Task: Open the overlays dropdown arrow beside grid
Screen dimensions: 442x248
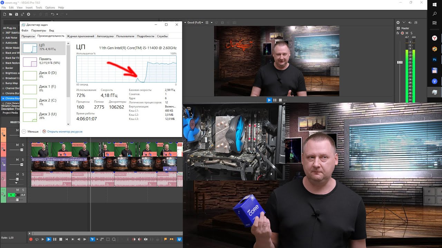Action: click(211, 22)
